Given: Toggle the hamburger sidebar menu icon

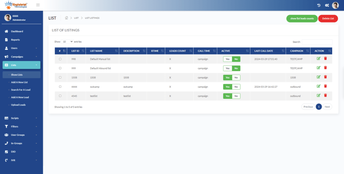Looking at the screenshot, I should 38,5.
